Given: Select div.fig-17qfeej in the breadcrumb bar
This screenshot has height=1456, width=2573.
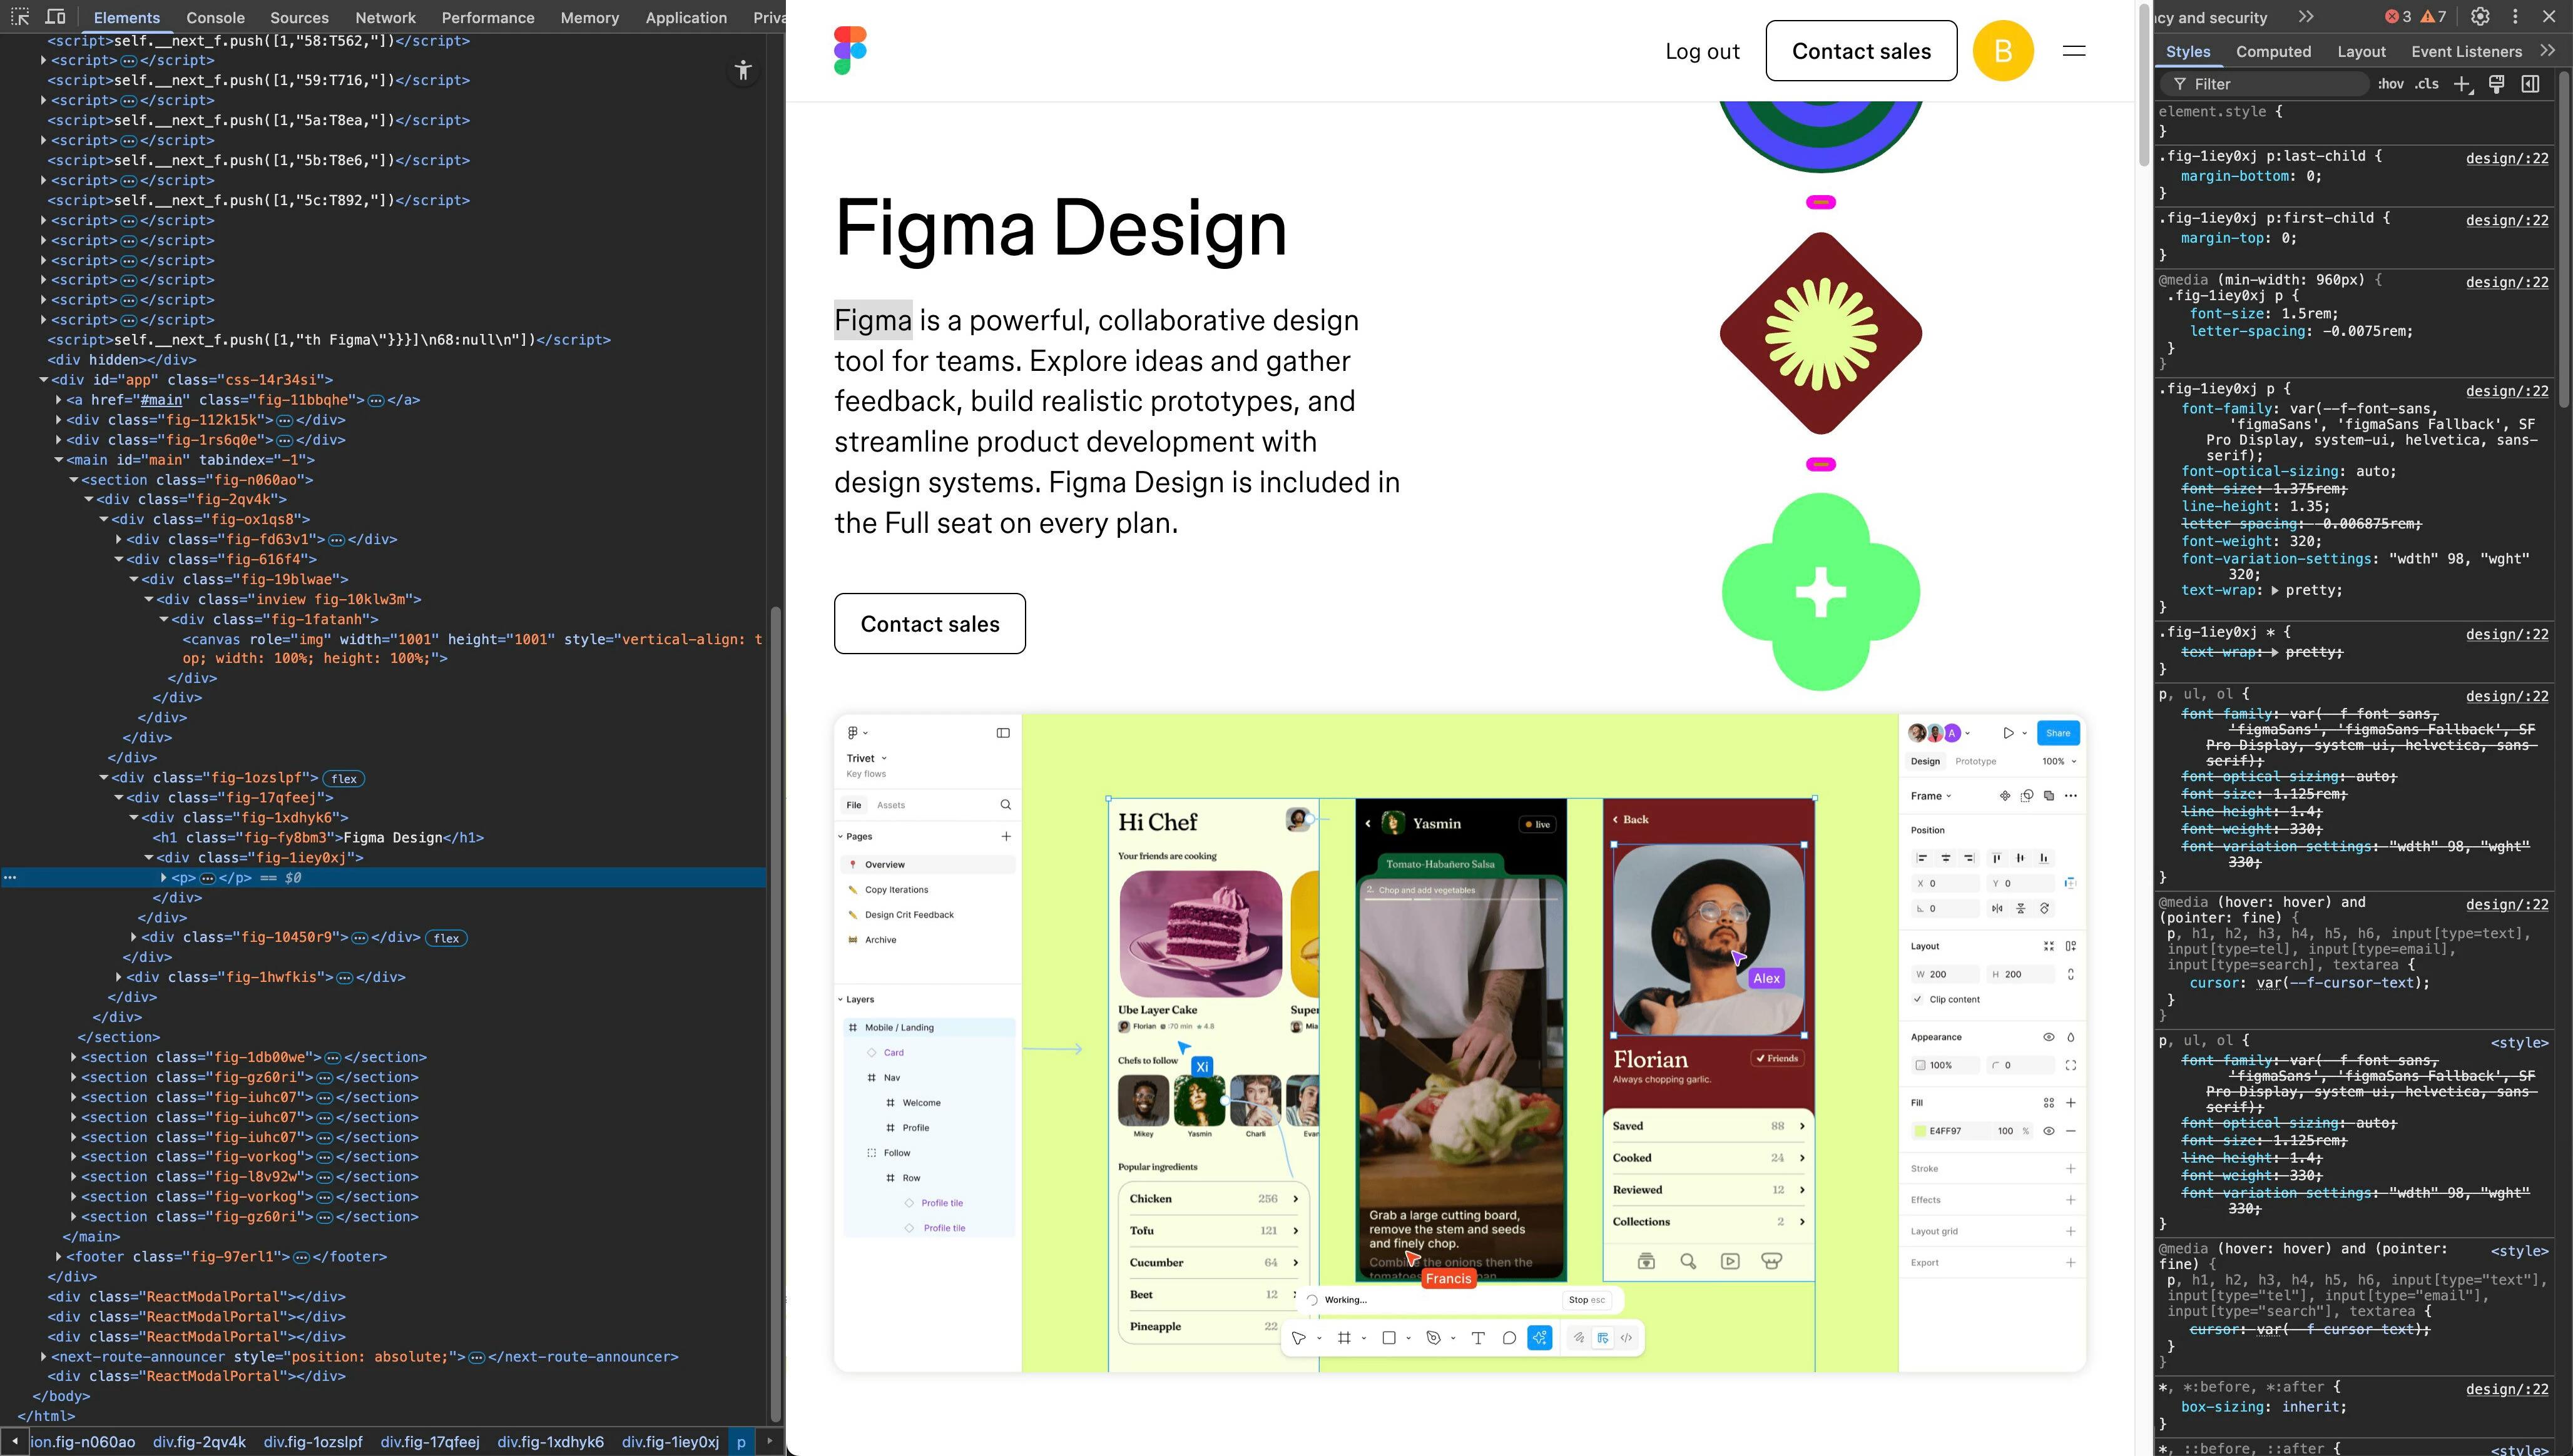Looking at the screenshot, I should click(x=430, y=1442).
